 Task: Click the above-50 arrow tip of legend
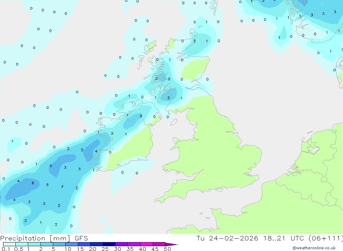click(171, 244)
